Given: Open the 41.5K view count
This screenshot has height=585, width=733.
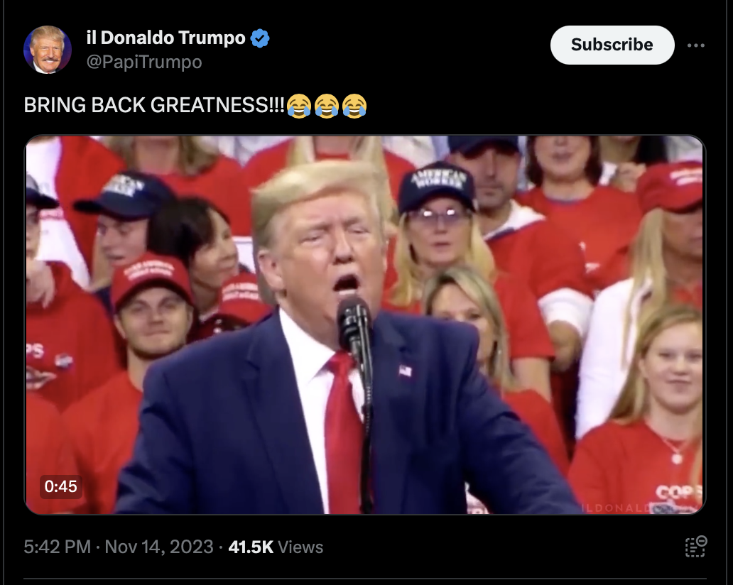Looking at the screenshot, I should coord(251,547).
